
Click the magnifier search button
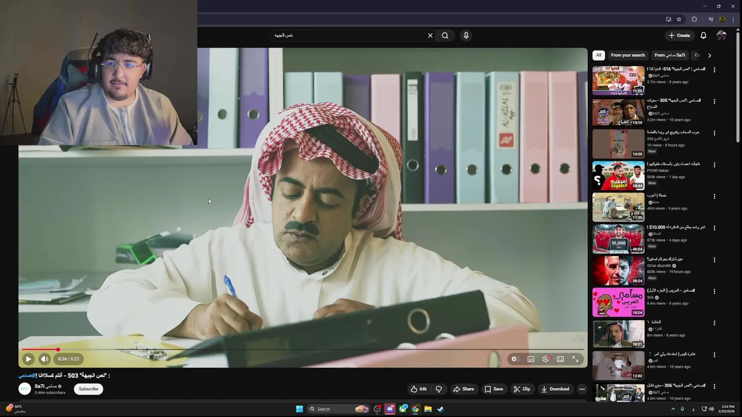point(445,35)
